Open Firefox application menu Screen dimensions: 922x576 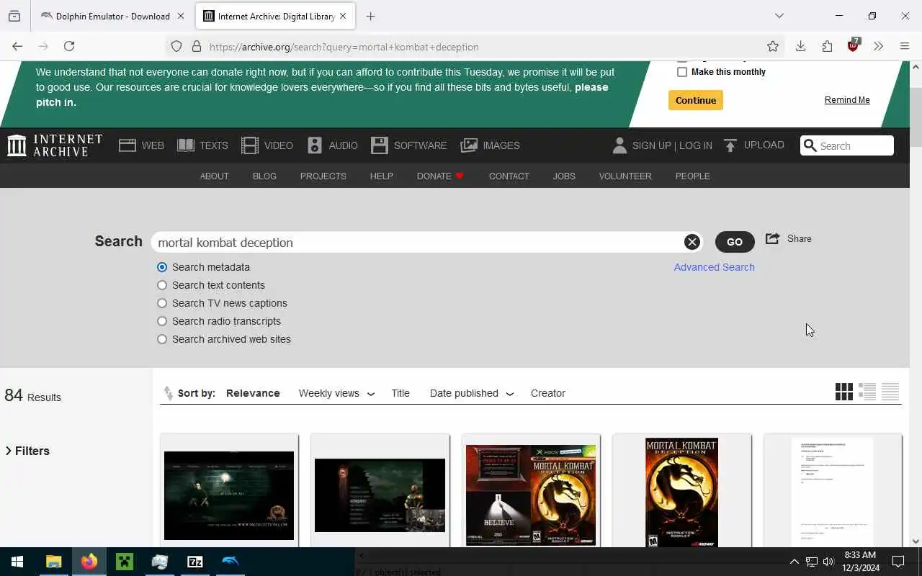coord(905,46)
